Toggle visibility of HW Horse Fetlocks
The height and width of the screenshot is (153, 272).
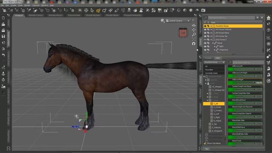tap(205, 29)
